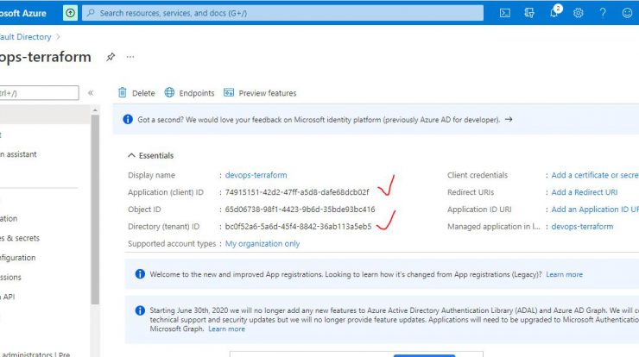The image size is (639, 357).
Task: Click the left menu scrollbar thumb
Action: (95, 210)
